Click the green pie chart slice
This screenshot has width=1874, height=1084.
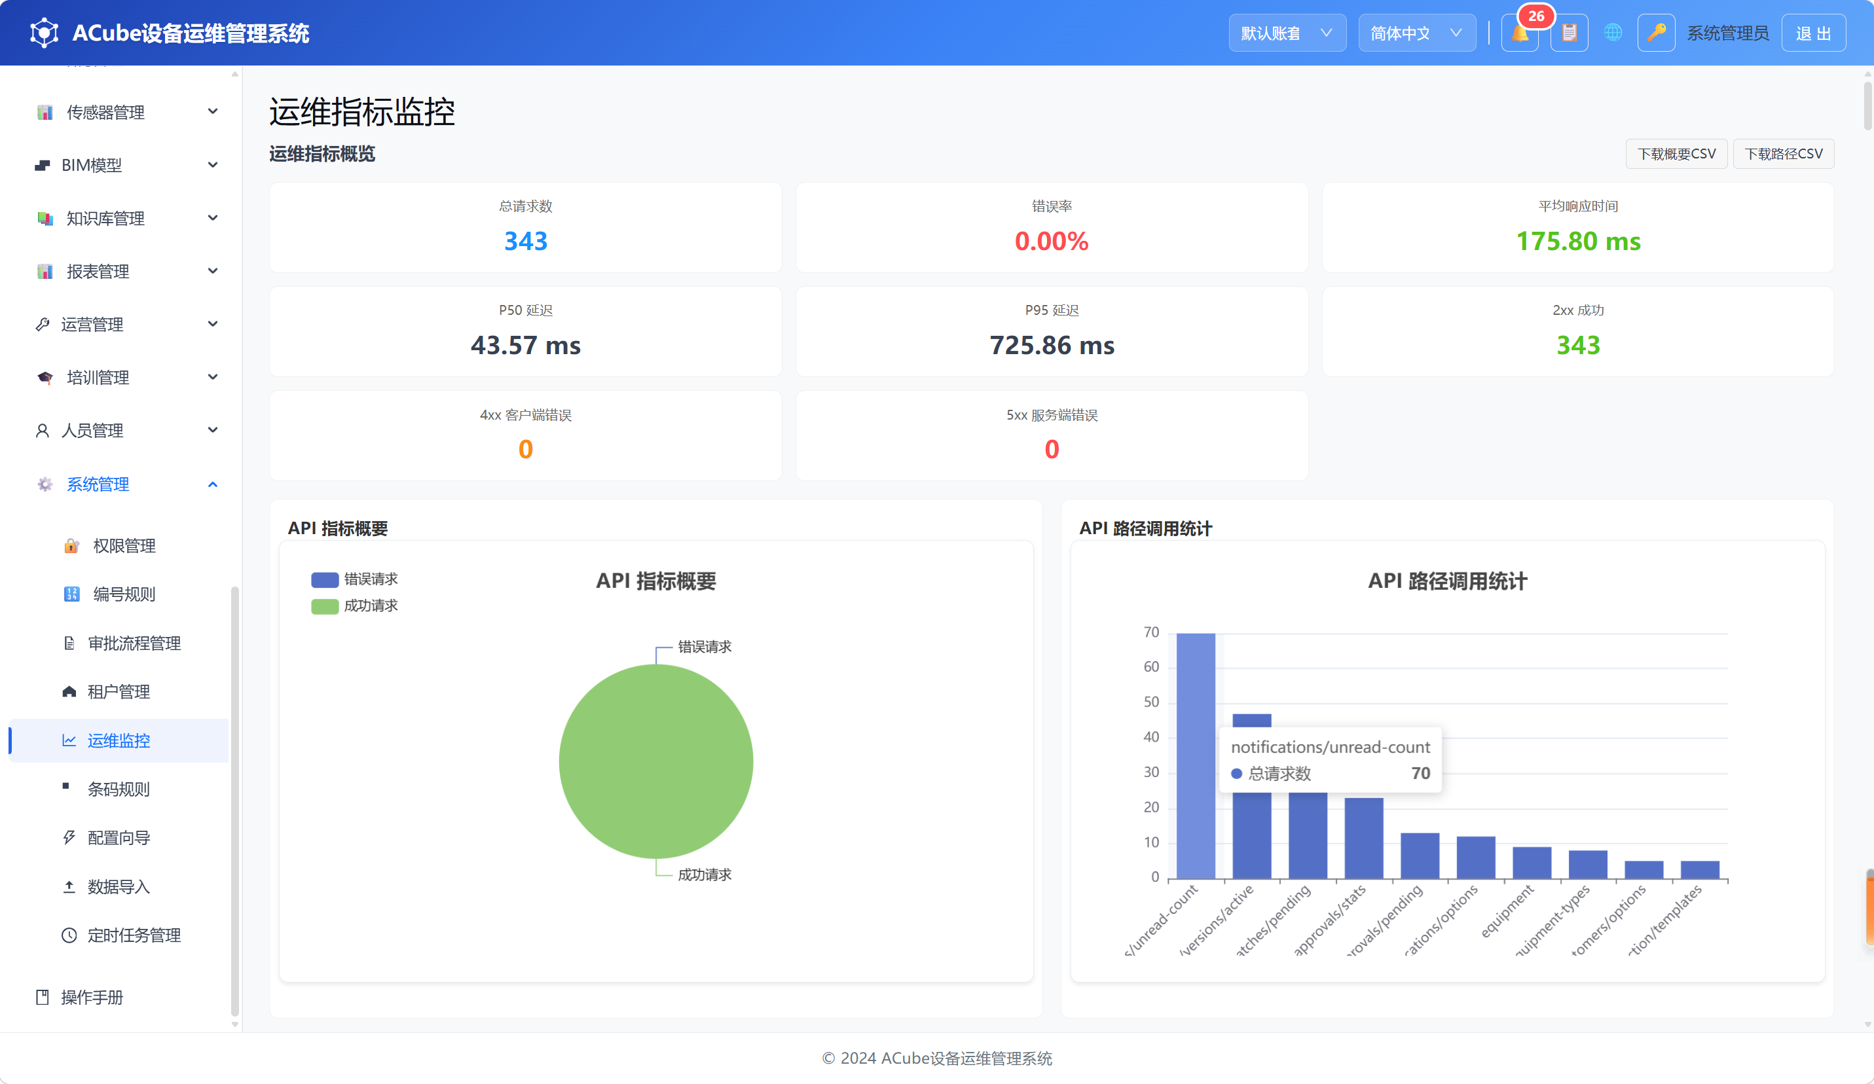pyautogui.click(x=655, y=761)
